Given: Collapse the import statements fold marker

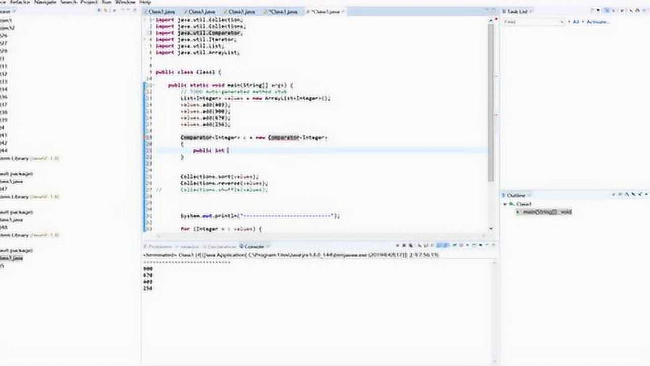Looking at the screenshot, I should (x=153, y=20).
